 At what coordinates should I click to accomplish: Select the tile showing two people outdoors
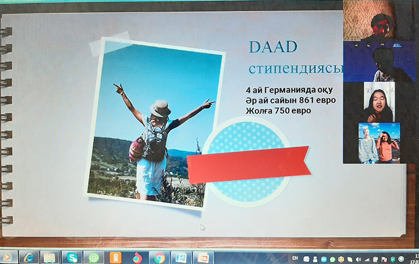[379, 143]
